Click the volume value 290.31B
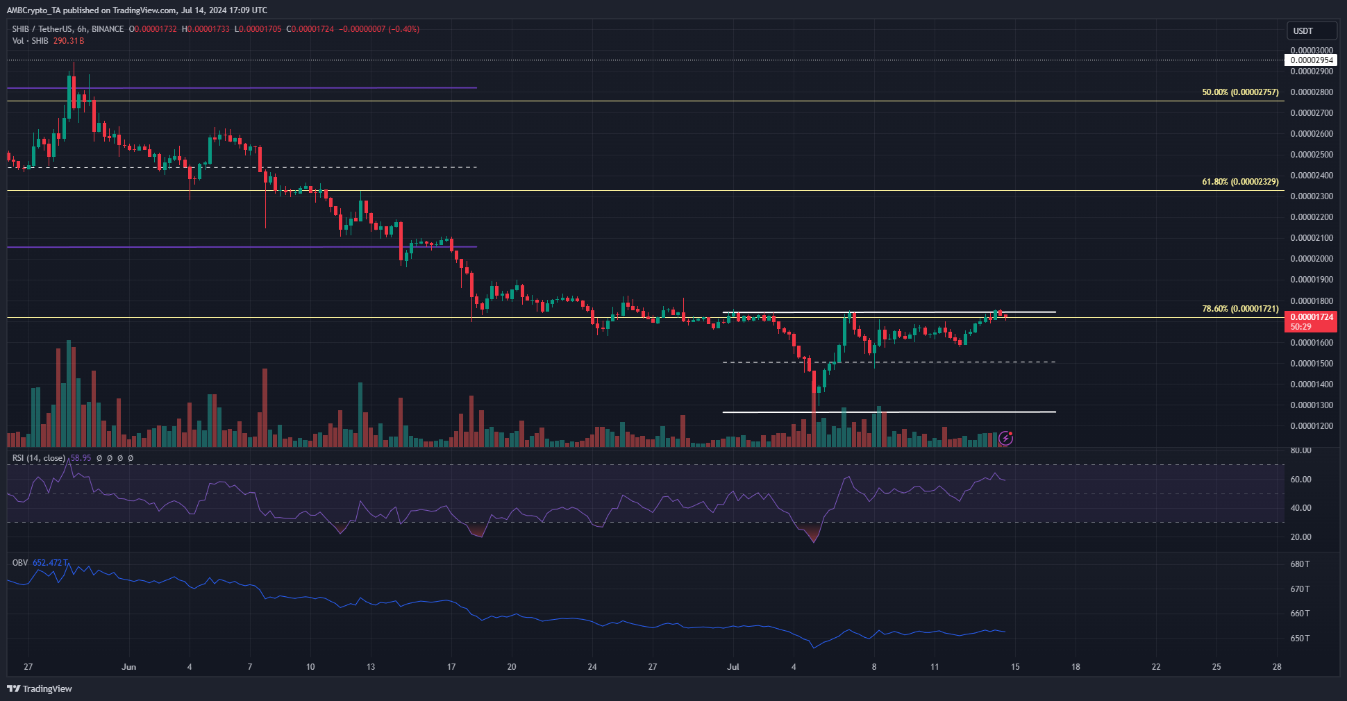The image size is (1347, 701). pos(69,41)
